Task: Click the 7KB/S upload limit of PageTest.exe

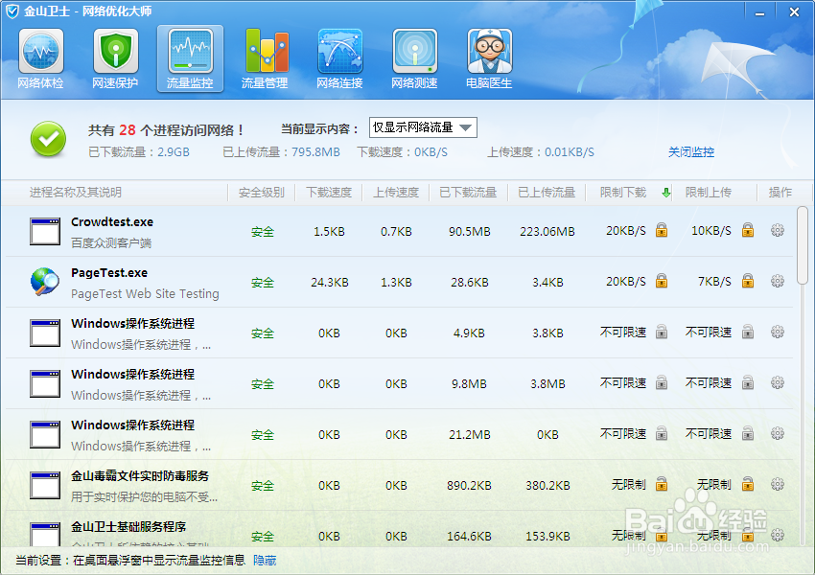Action: pyautogui.click(x=714, y=282)
